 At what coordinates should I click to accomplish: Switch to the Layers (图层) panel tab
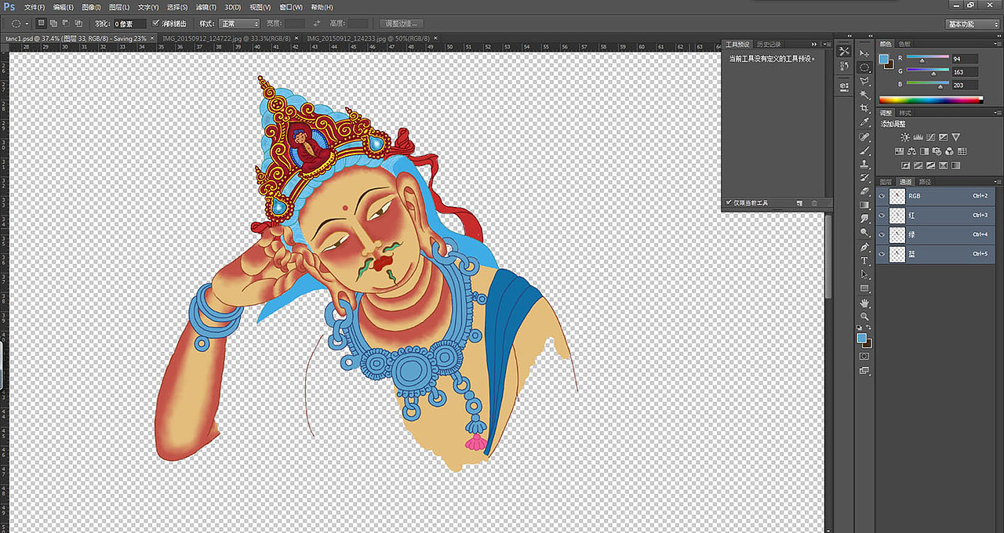pyautogui.click(x=886, y=182)
